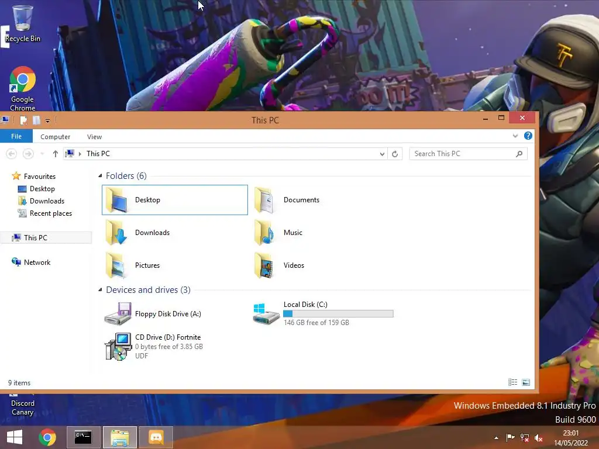Image resolution: width=599 pixels, height=449 pixels.
Task: Open the Customize Quick Access Toolbar dropdown
Action: [48, 120]
